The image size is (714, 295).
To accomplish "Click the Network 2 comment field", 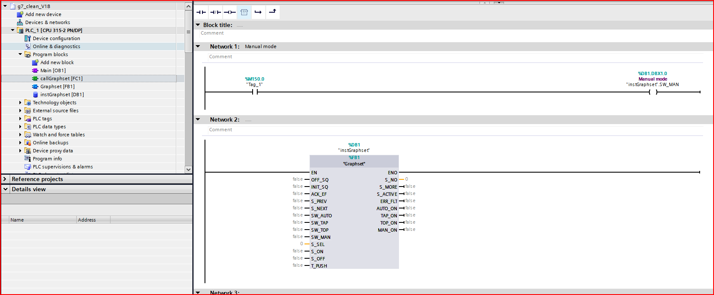I will click(x=221, y=130).
